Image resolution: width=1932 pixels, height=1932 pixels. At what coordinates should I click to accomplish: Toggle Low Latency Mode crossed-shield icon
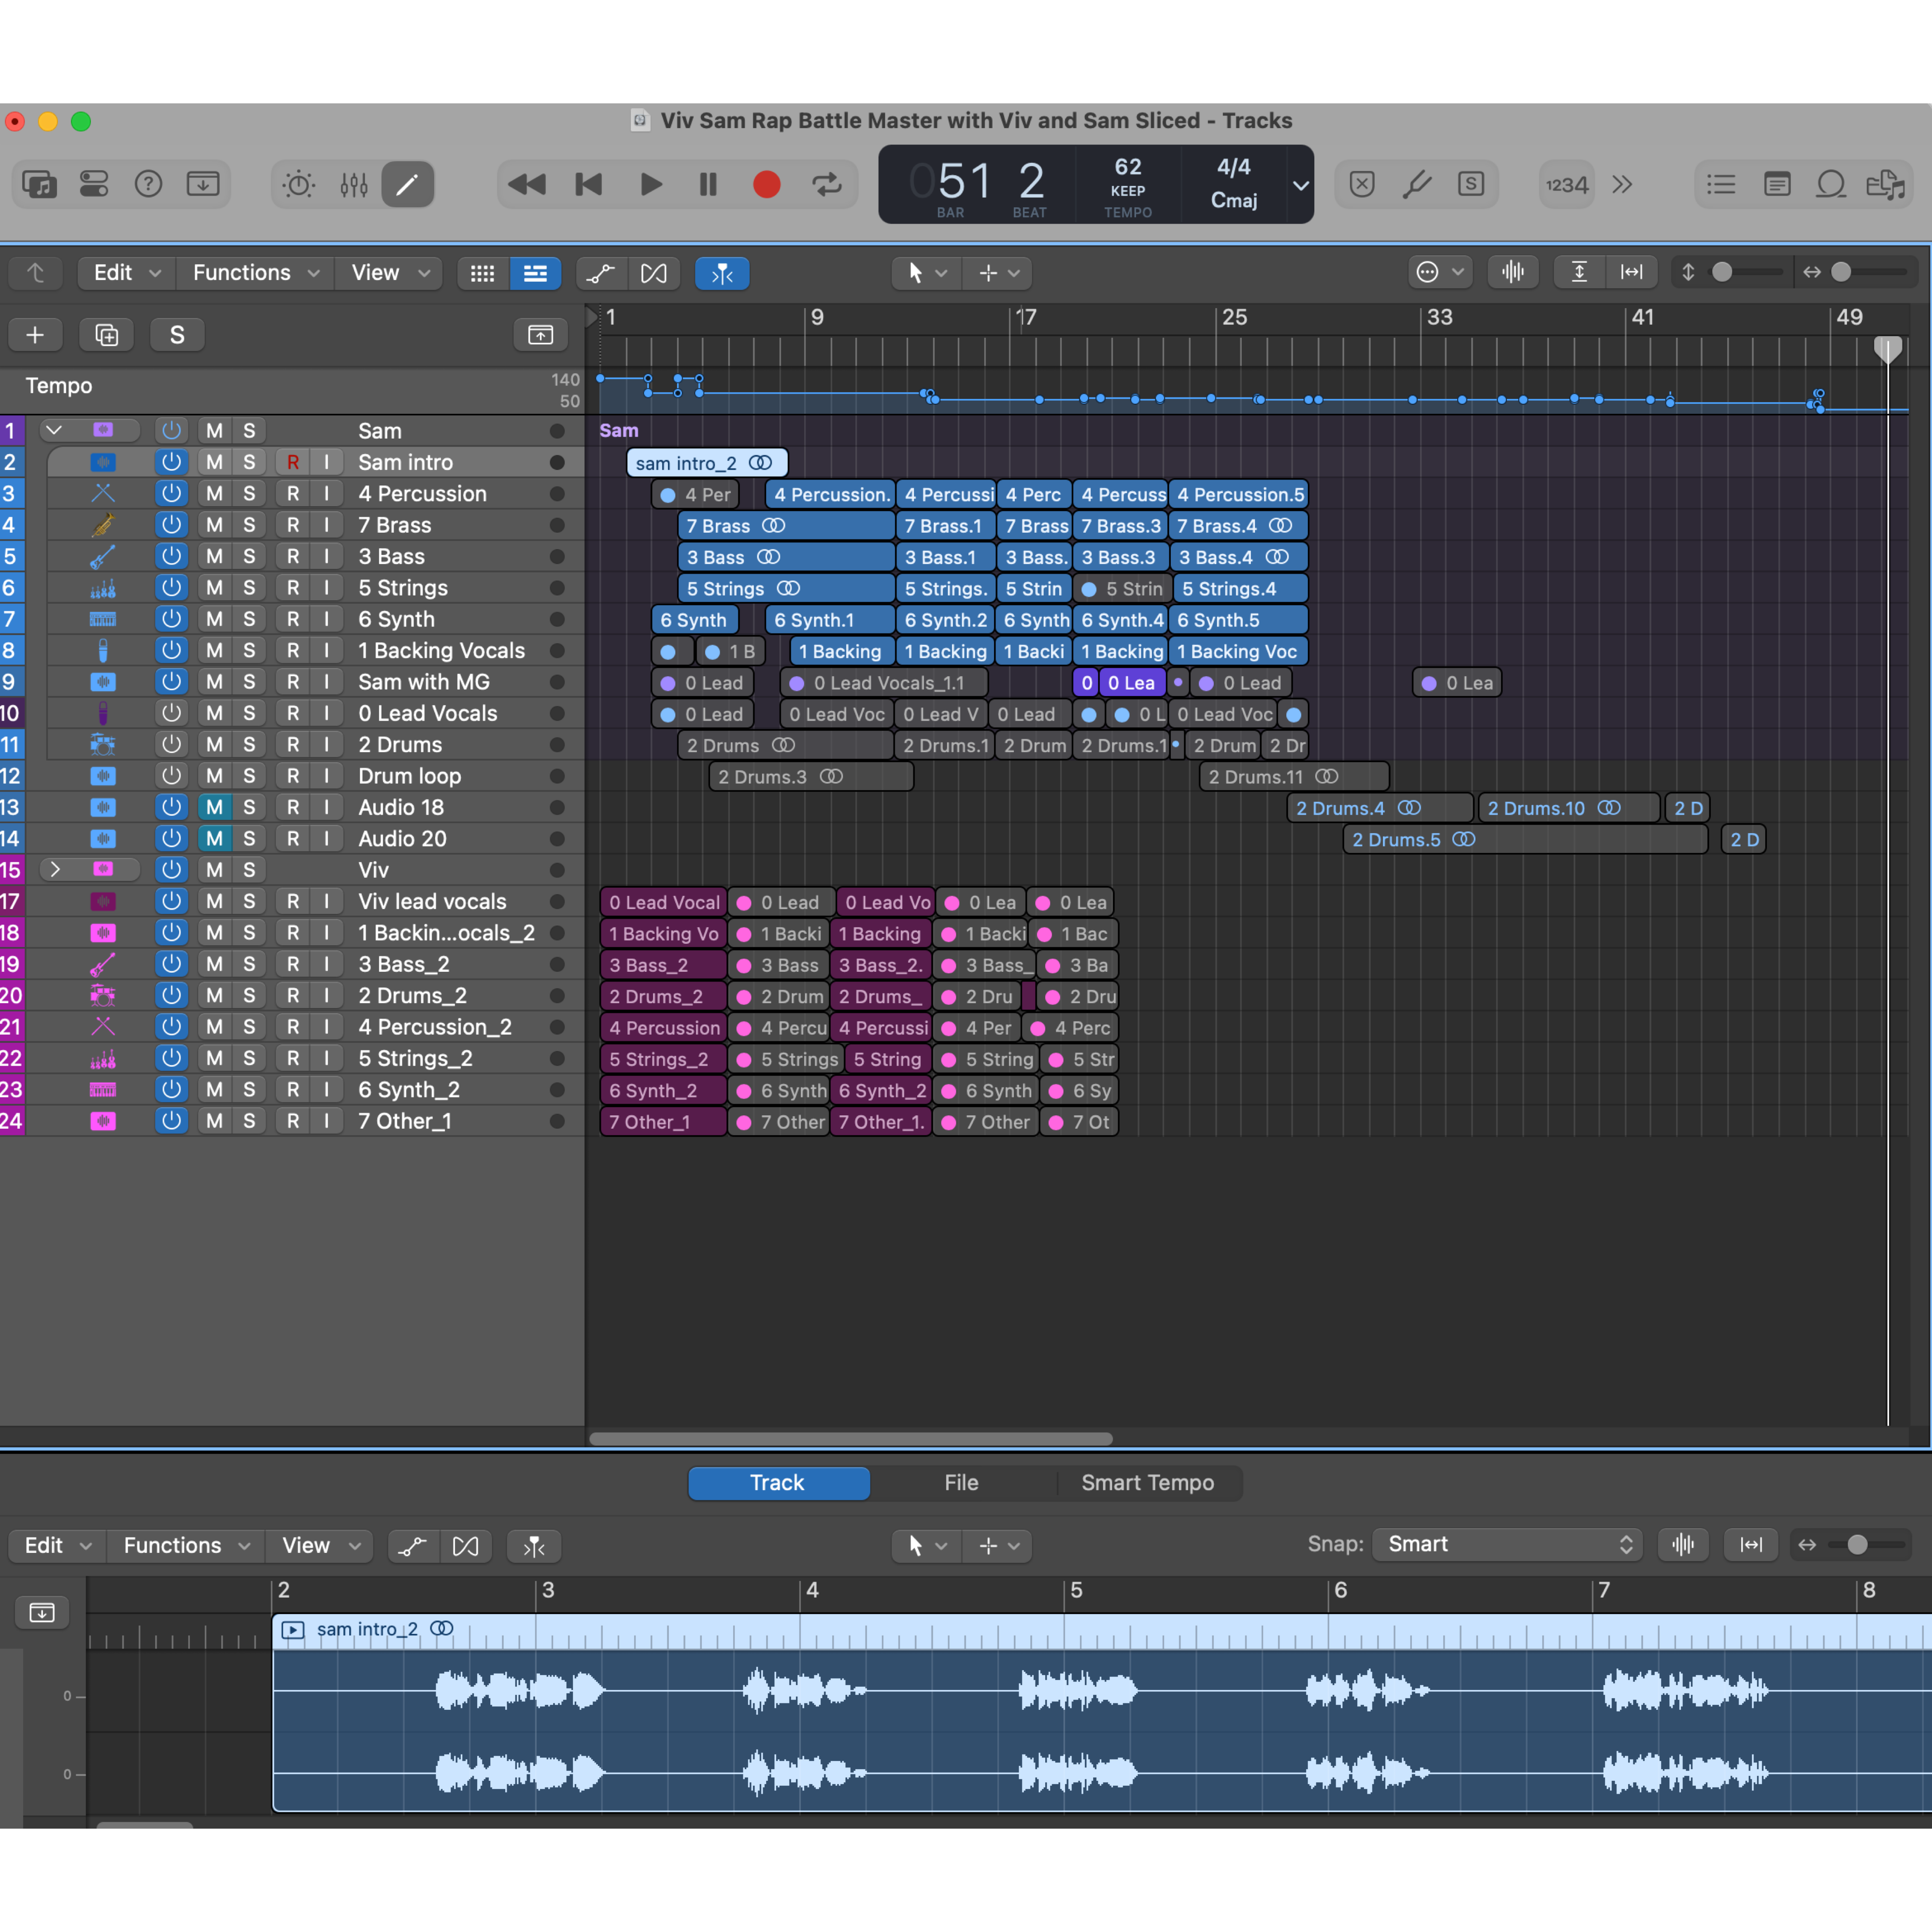(x=1361, y=184)
